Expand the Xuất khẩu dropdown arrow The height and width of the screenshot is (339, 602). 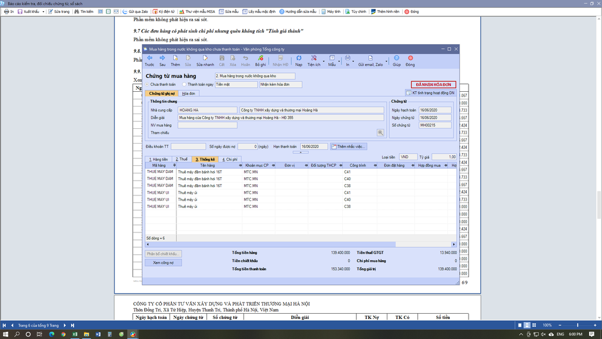click(x=44, y=12)
